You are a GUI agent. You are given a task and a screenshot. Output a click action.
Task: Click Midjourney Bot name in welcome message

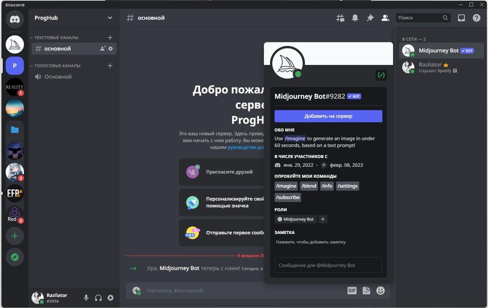tap(179, 268)
